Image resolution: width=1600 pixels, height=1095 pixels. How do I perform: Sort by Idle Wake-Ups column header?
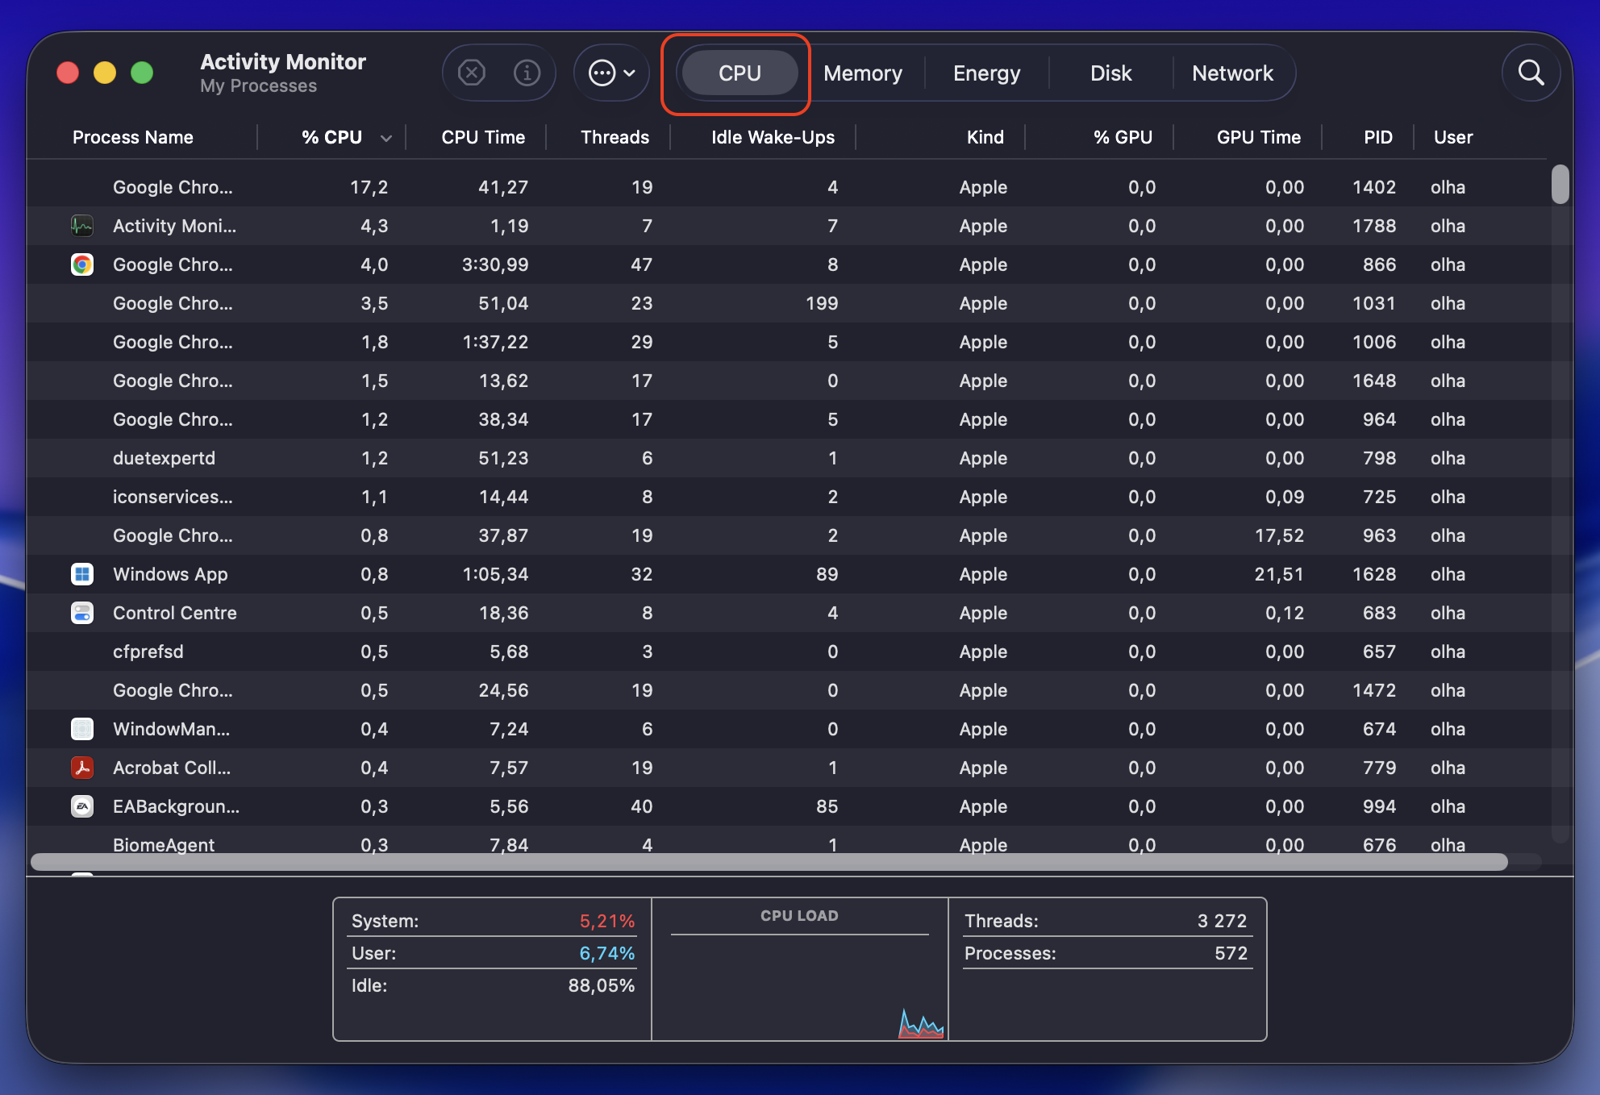point(773,137)
